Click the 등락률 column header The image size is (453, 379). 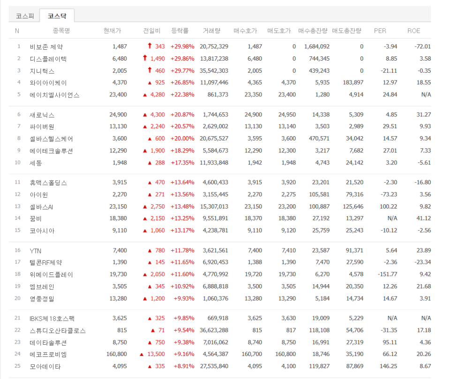[180, 31]
